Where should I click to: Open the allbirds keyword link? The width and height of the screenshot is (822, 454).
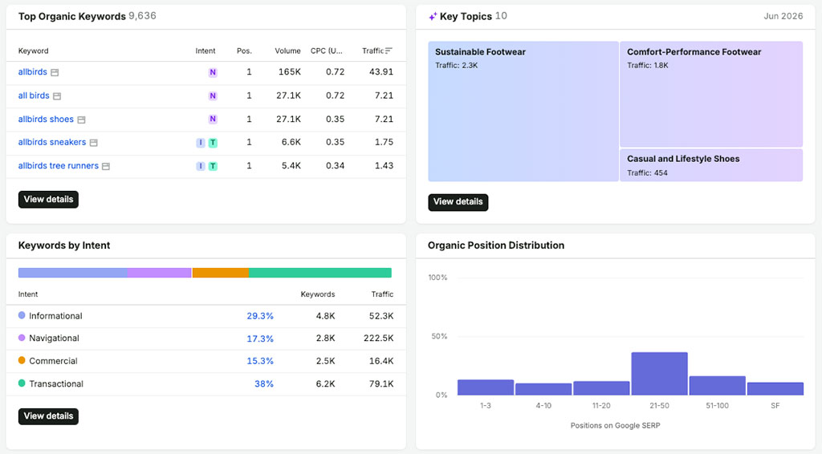pyautogui.click(x=32, y=72)
